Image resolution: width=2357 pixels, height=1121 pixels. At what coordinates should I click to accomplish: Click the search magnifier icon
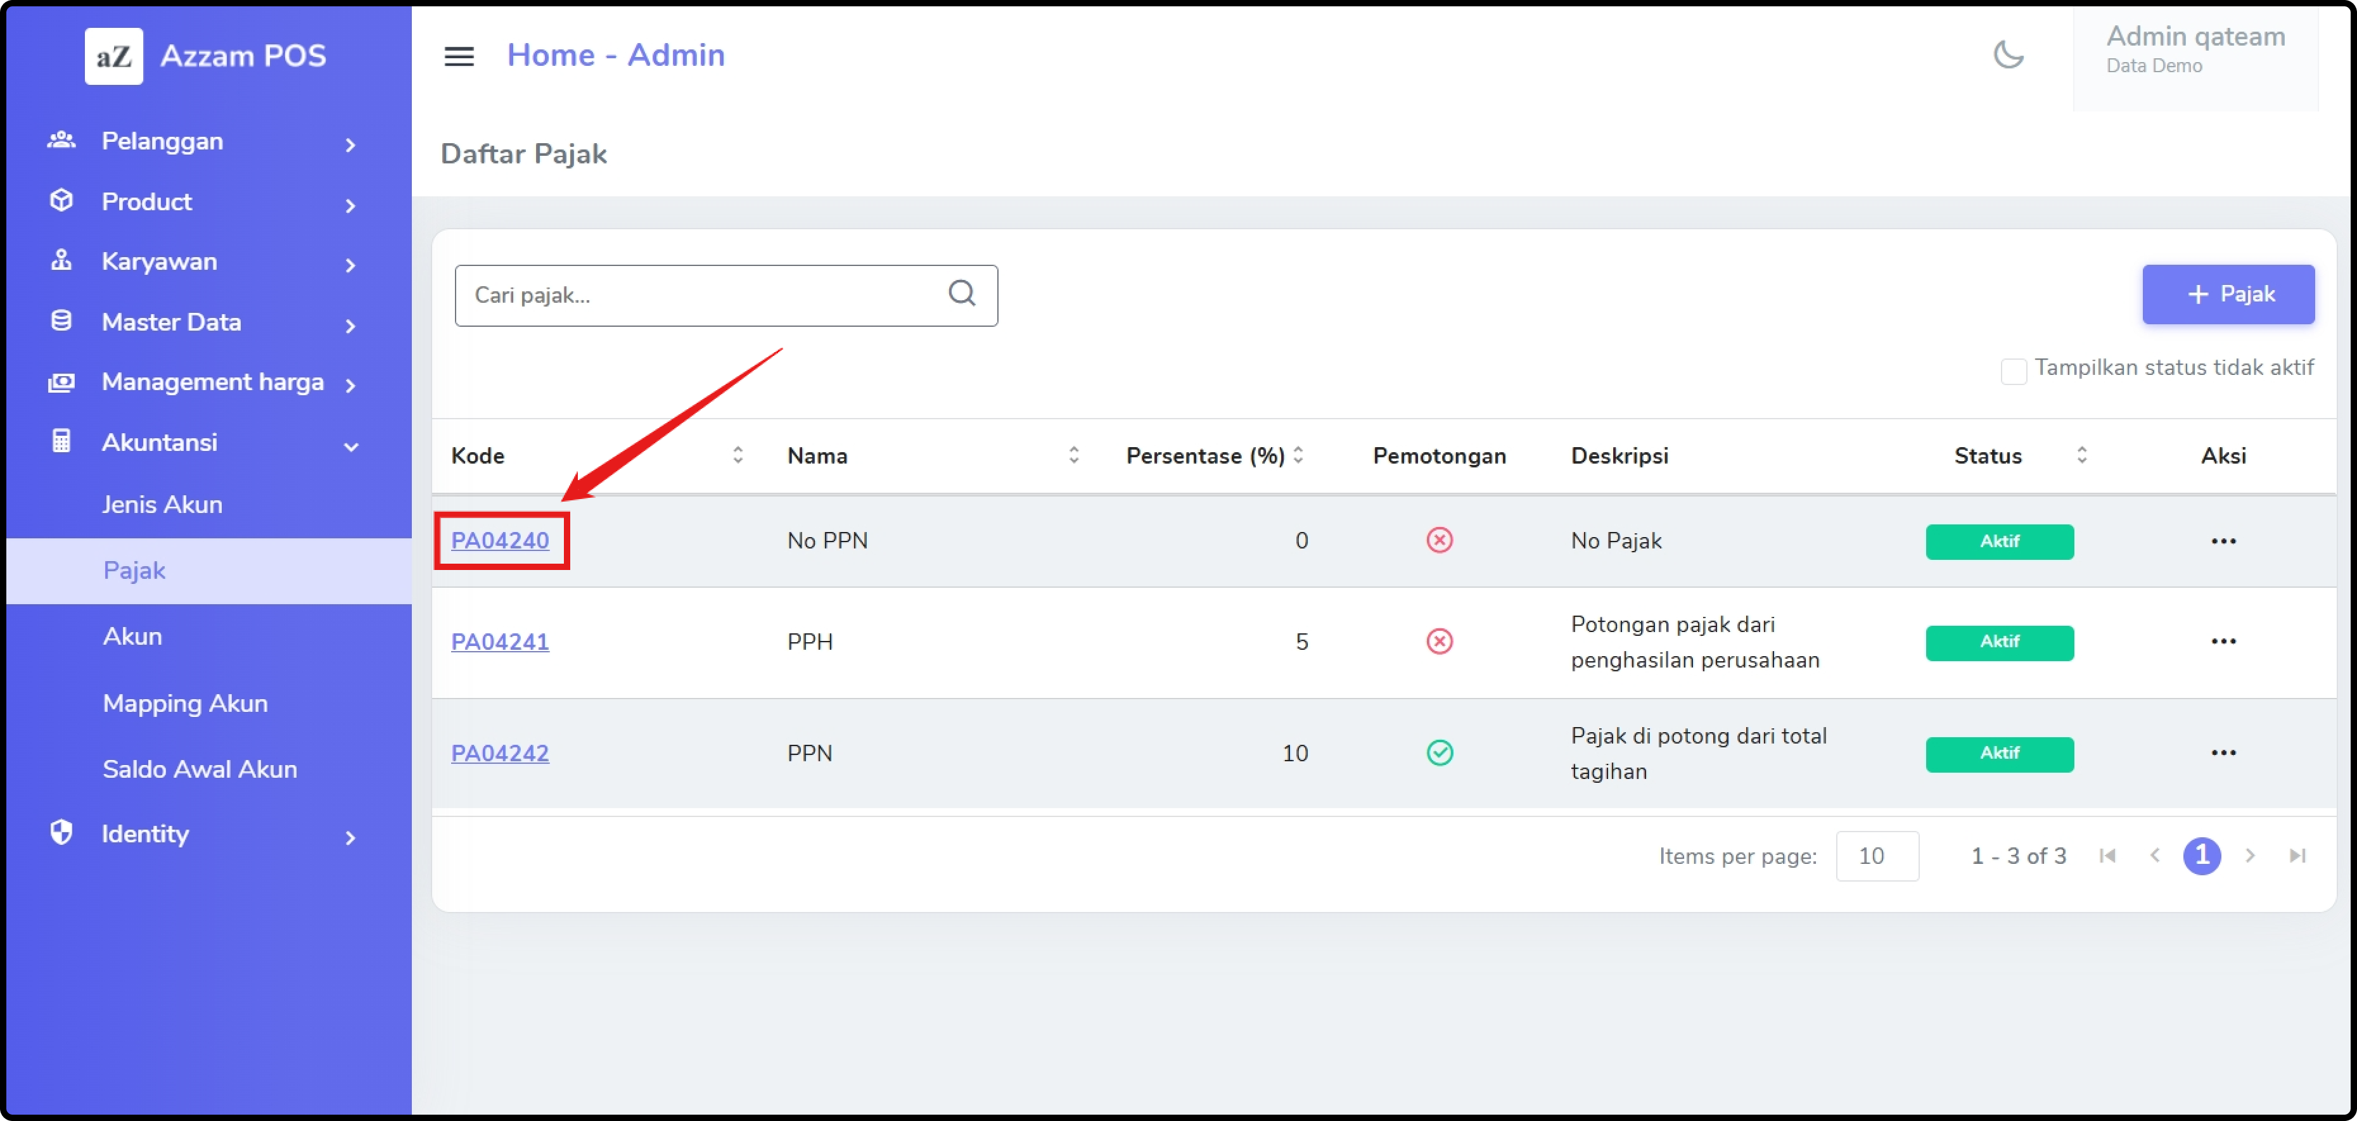click(x=961, y=293)
